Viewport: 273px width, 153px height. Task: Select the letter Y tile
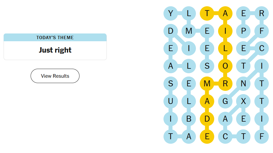(171, 13)
